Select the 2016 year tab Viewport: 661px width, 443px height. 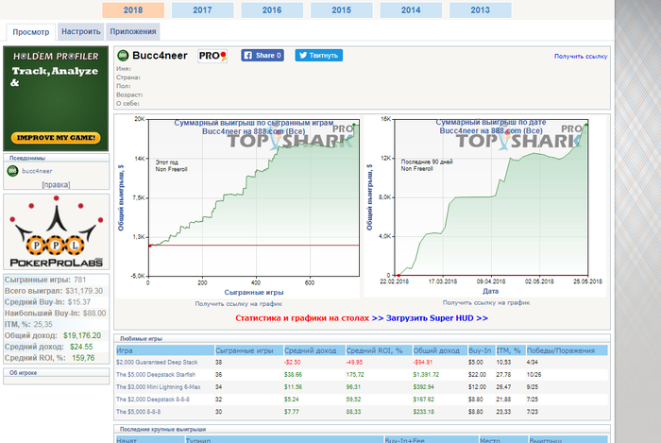(272, 10)
